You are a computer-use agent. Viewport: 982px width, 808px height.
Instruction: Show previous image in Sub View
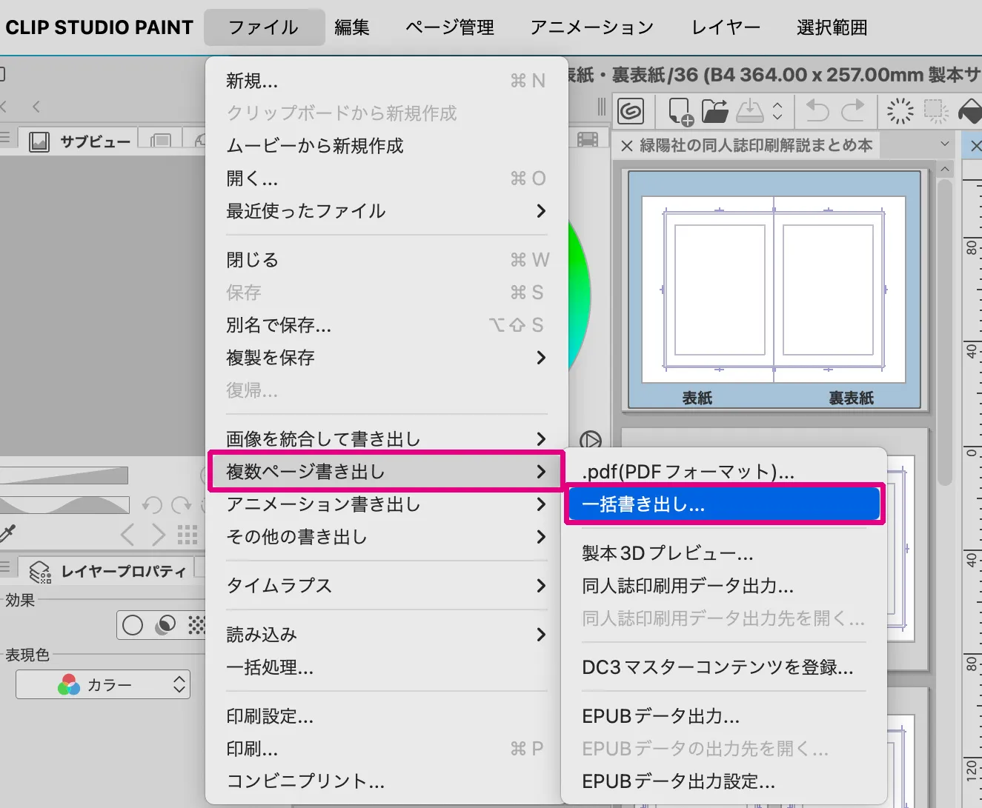[x=127, y=535]
